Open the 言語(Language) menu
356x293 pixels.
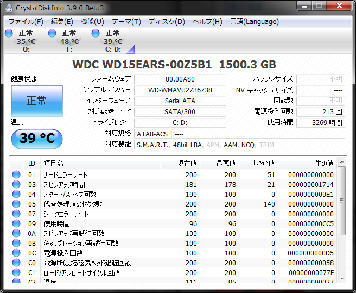(255, 22)
